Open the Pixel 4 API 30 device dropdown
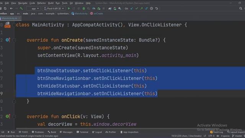The width and height of the screenshot is (245, 138). pyautogui.click(x=54, y=8)
